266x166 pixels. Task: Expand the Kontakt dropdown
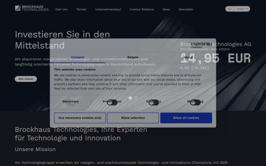point(242,9)
